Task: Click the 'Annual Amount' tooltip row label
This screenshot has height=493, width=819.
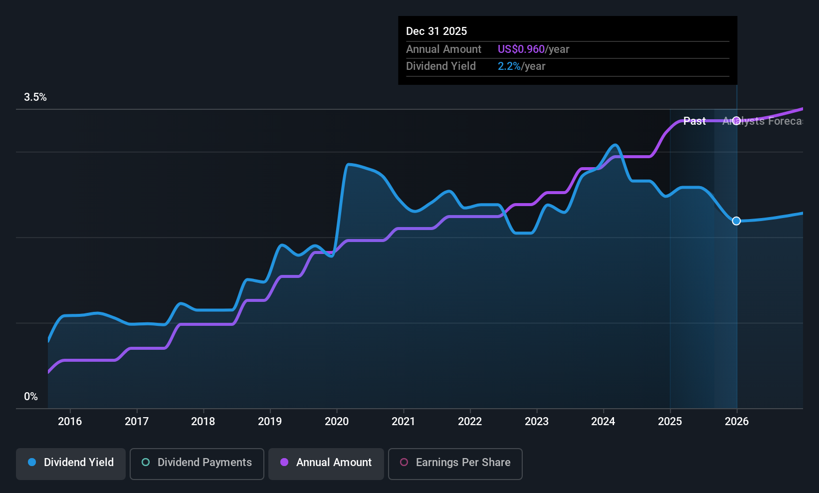Action: point(443,49)
